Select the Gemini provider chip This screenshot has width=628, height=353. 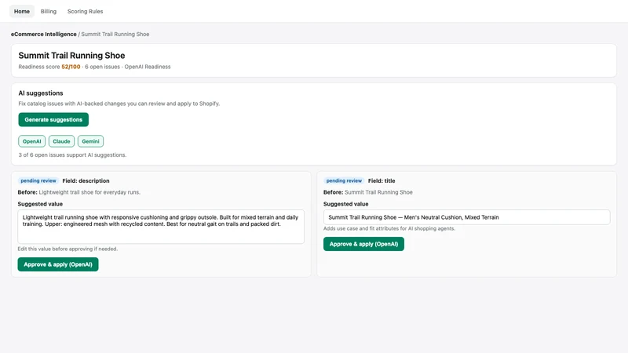point(90,141)
